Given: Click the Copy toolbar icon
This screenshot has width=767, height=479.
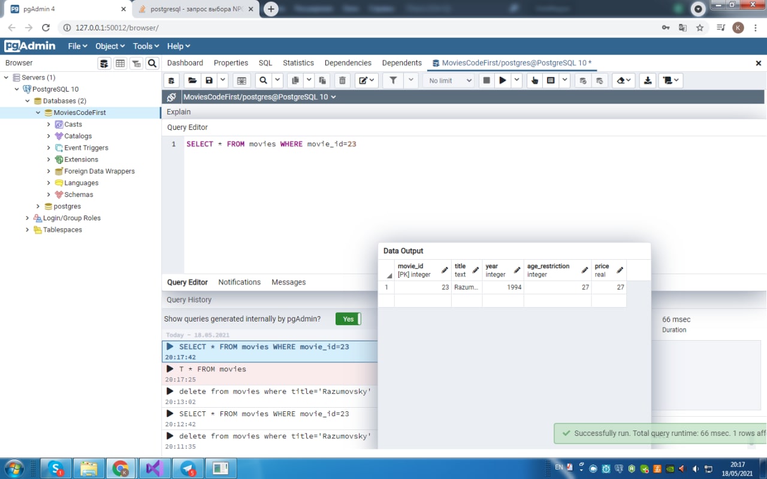Looking at the screenshot, I should pyautogui.click(x=295, y=80).
